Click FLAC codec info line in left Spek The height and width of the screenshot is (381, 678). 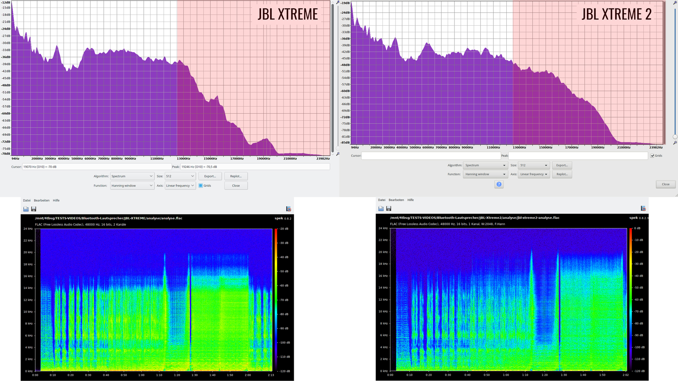81,224
